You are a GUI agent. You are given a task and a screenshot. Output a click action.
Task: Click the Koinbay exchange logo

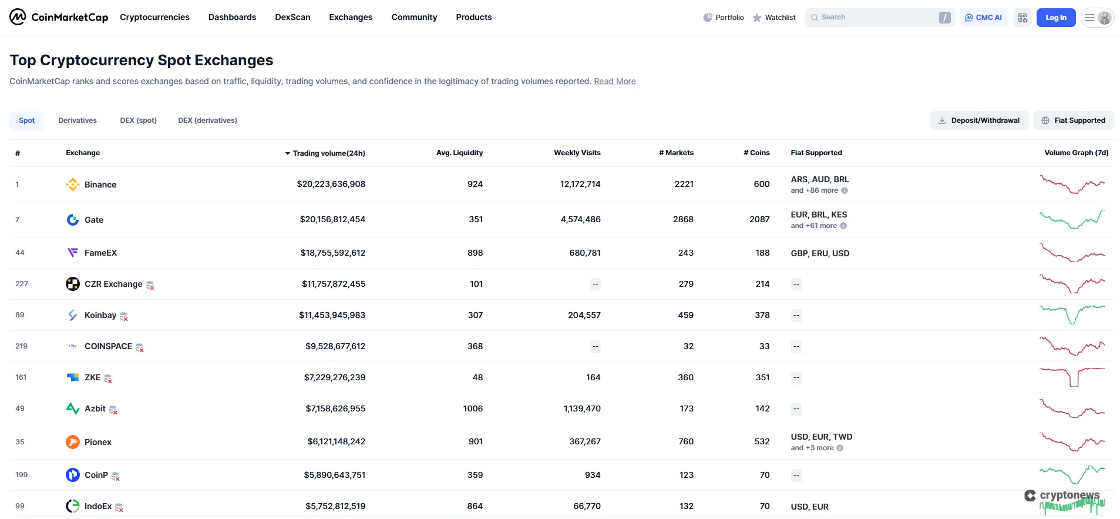pos(73,315)
